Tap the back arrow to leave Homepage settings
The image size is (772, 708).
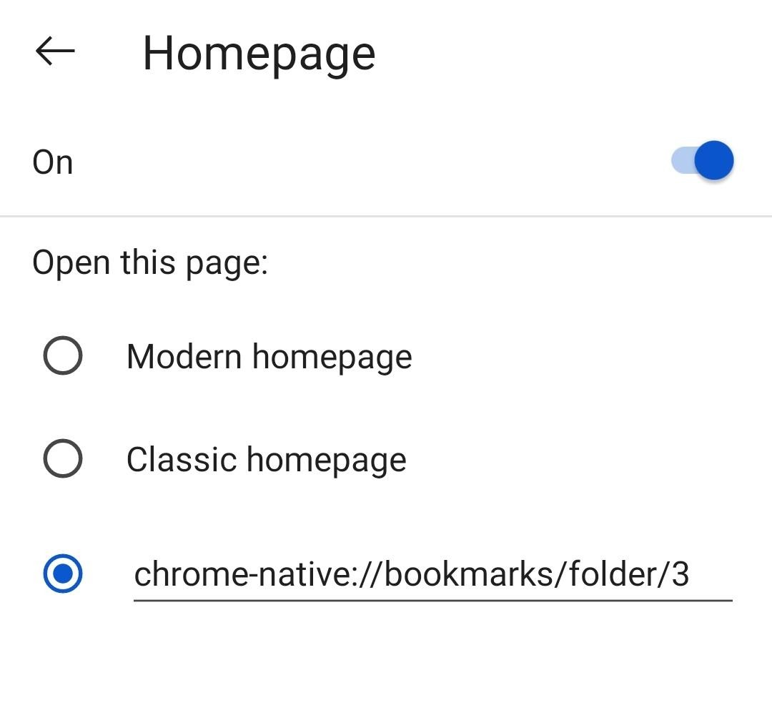pos(54,50)
